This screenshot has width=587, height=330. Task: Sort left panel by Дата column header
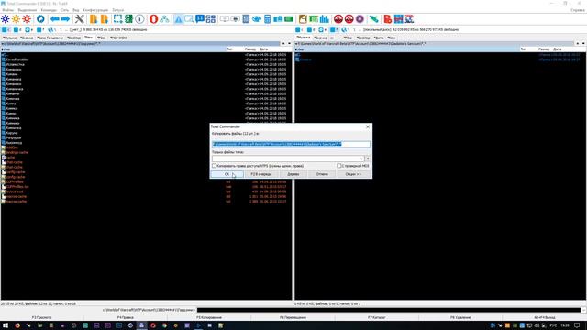pyautogui.click(x=263, y=49)
